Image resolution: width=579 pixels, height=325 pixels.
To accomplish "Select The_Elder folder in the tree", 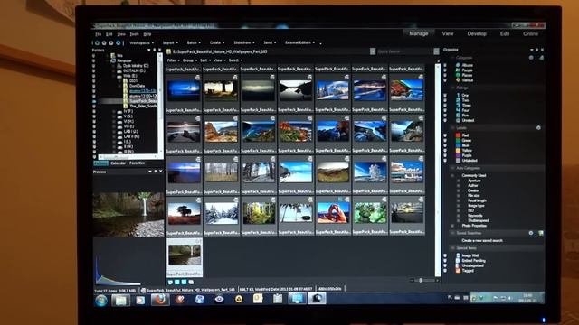I will (143, 107).
